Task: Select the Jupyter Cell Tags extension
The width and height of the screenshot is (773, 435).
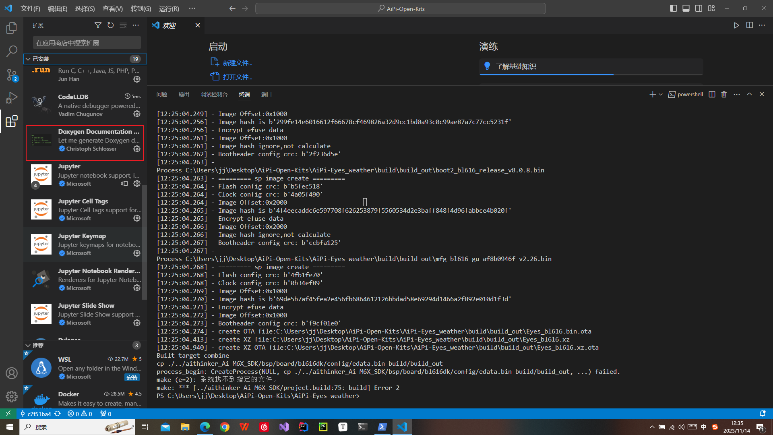Action: [85, 209]
